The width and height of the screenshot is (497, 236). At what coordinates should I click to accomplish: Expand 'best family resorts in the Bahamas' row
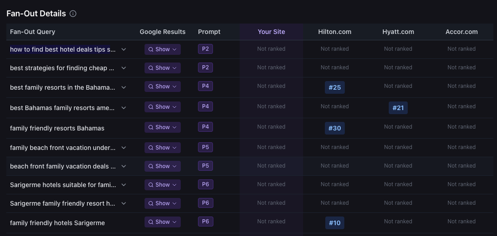point(124,87)
